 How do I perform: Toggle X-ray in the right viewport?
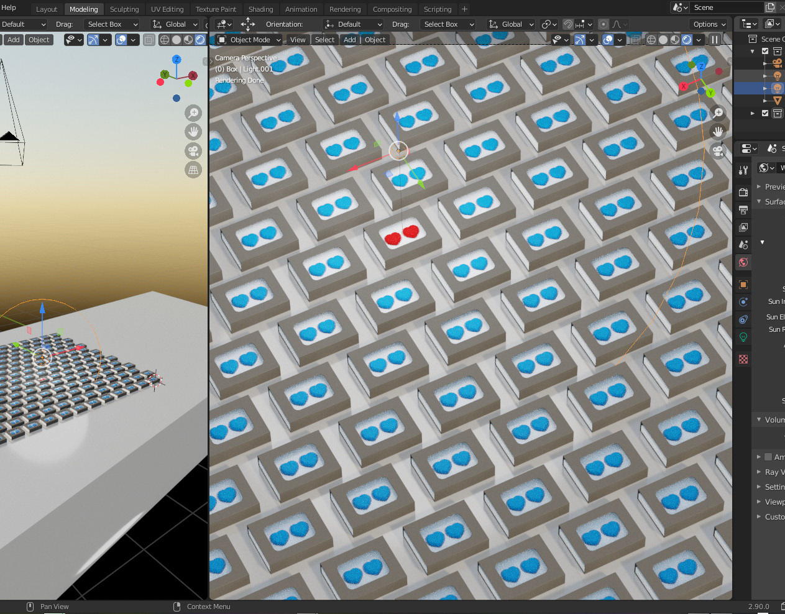(x=635, y=40)
